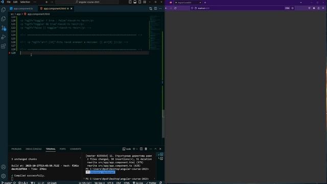
Task: Toggle the bottom panel layout icon
Action: pyautogui.click(x=135, y=2)
